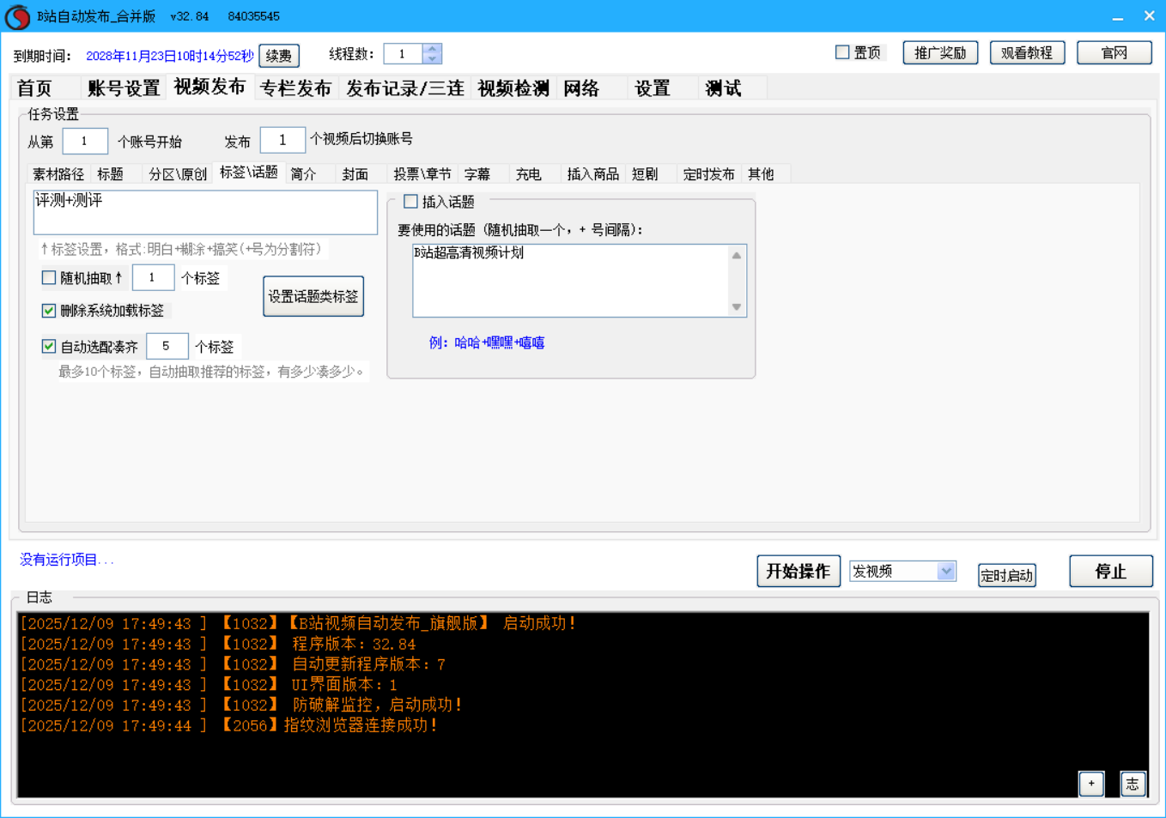
Task: Open the 封面 sub-tab
Action: tap(355, 174)
